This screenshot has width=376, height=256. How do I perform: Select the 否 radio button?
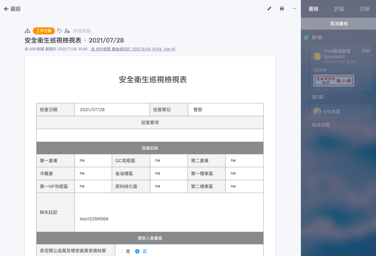[x=137, y=251]
